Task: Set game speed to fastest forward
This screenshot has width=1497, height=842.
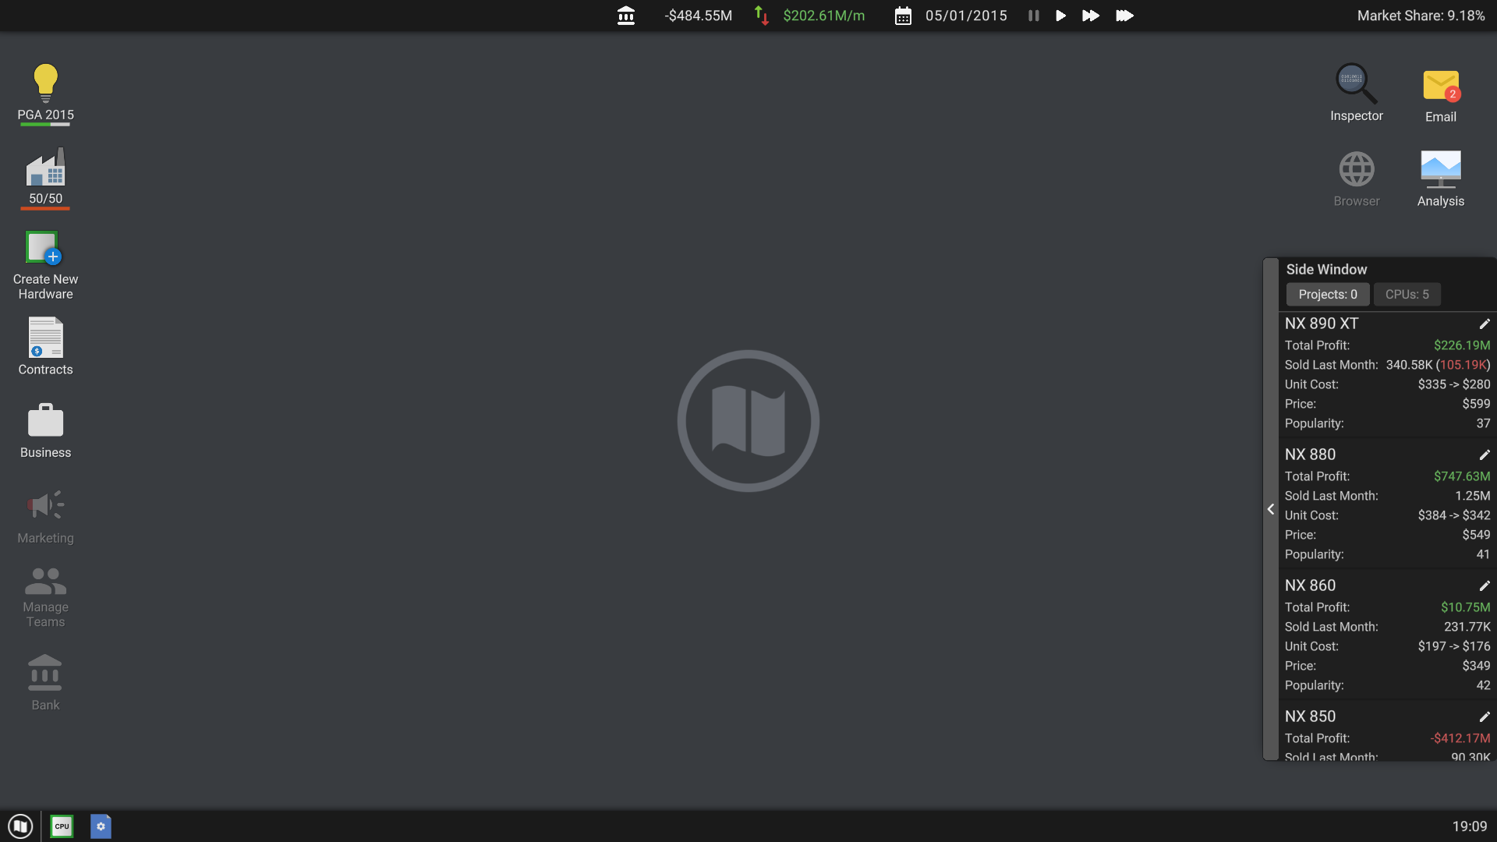Action: point(1124,16)
